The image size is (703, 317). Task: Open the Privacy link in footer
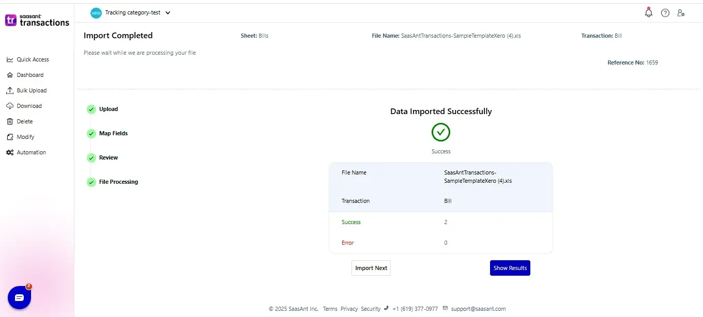pyautogui.click(x=349, y=309)
